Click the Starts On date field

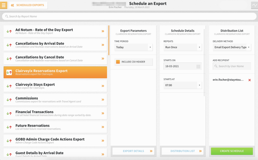[x=183, y=66]
